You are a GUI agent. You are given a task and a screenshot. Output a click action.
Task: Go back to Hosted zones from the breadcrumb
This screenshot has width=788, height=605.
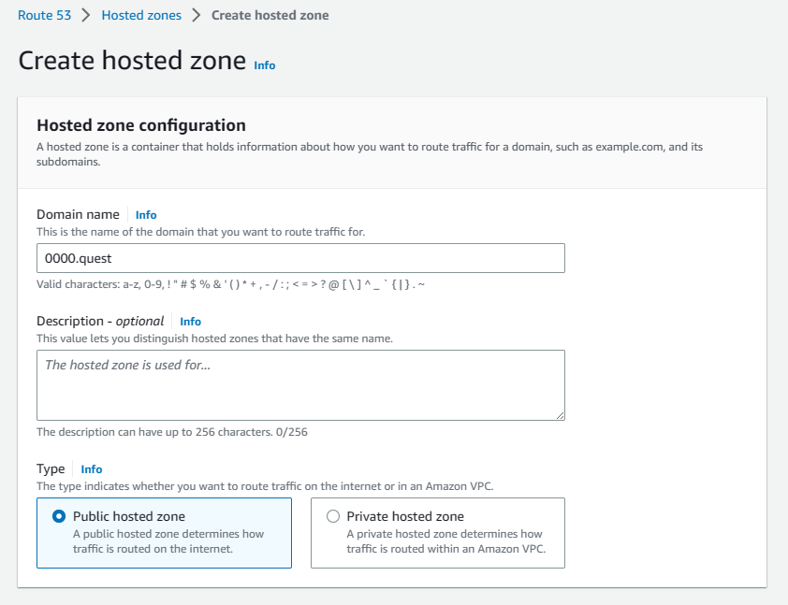tap(140, 15)
